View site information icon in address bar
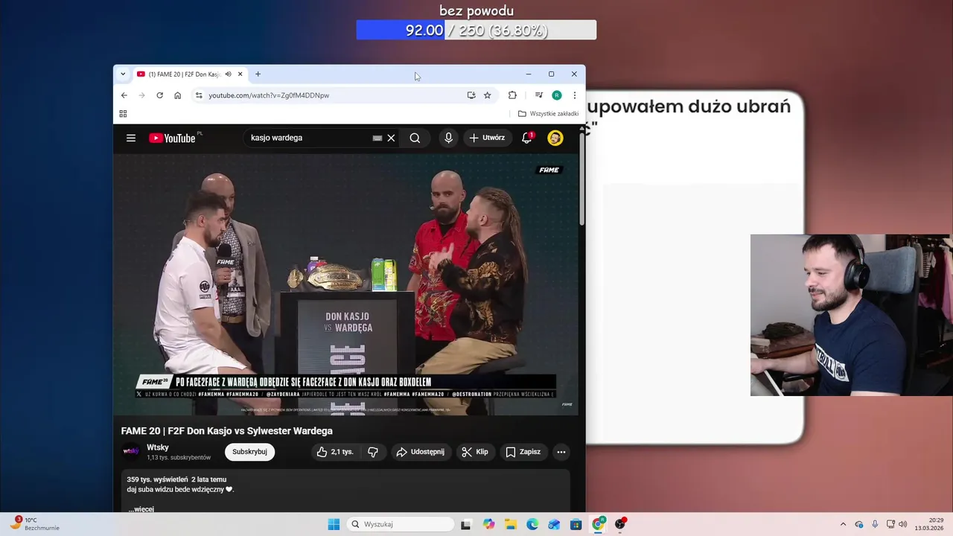 (x=199, y=95)
